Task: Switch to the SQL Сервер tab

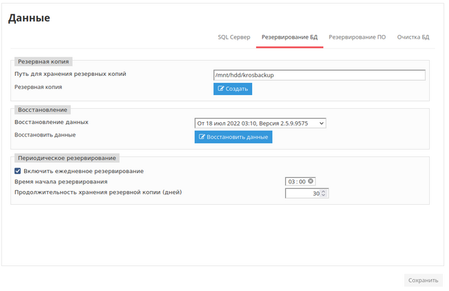Action: (234, 37)
